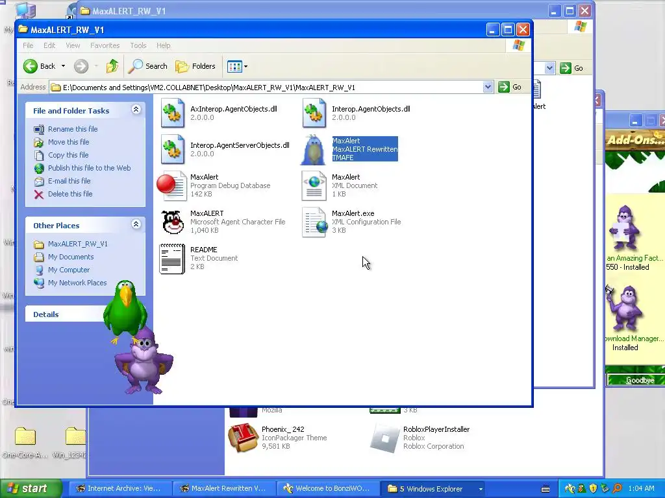The height and width of the screenshot is (498, 665).
Task: Open the Help menu
Action: (x=163, y=45)
